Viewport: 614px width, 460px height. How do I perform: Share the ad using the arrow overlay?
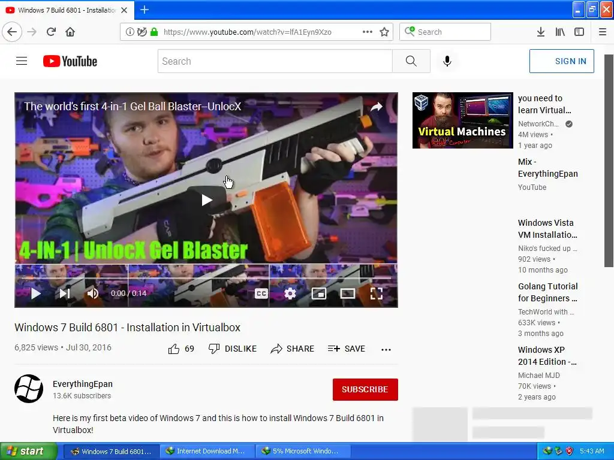tap(377, 107)
